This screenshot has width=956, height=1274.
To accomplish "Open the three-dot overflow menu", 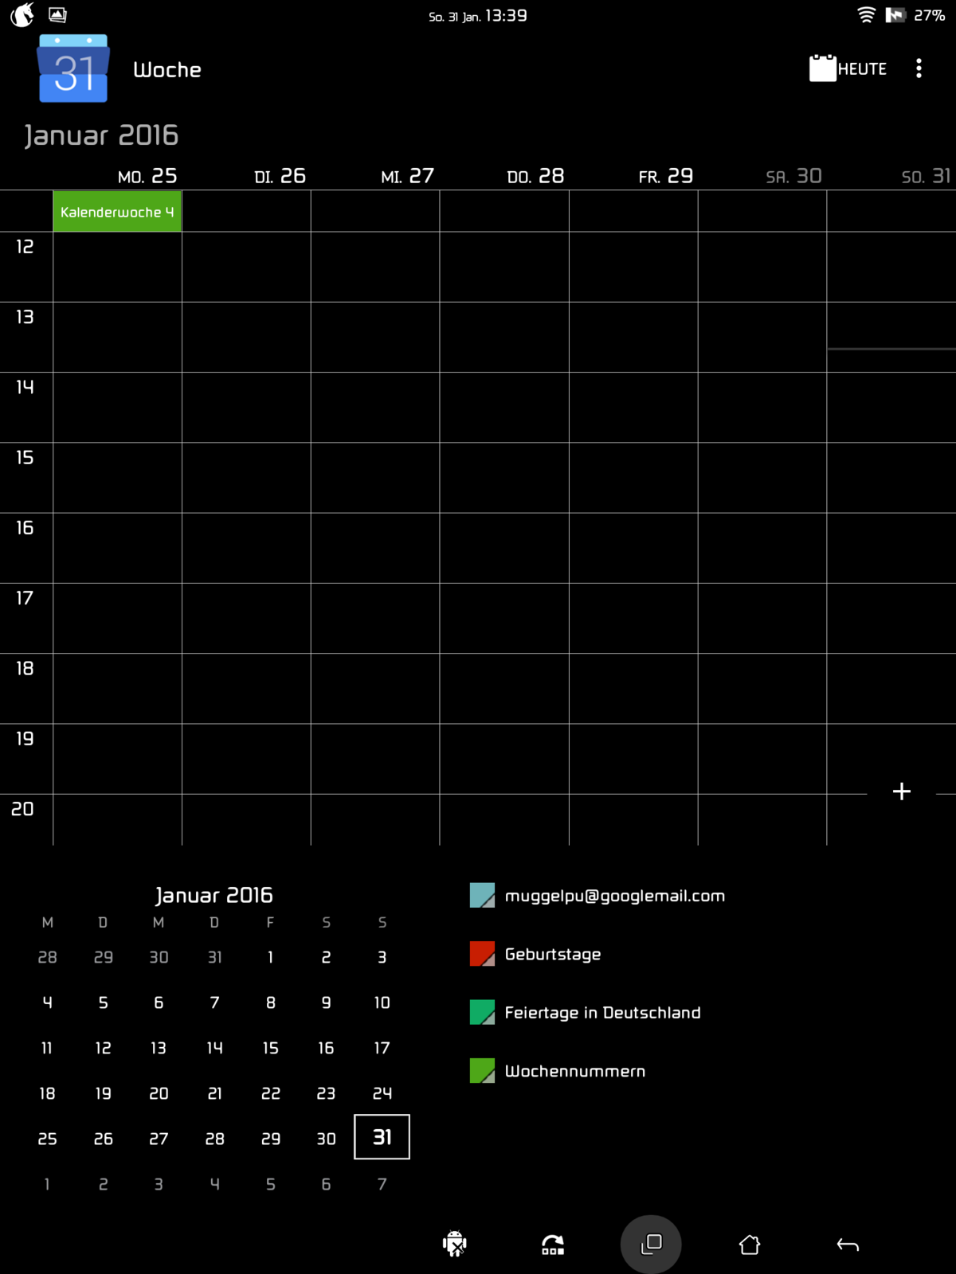I will pos(919,68).
